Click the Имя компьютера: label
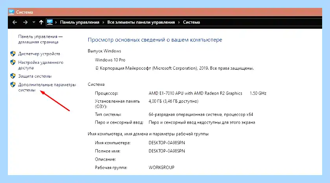 click(x=113, y=143)
